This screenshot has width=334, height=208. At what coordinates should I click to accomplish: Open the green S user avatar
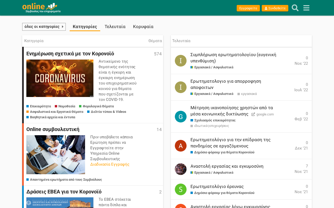181,190
